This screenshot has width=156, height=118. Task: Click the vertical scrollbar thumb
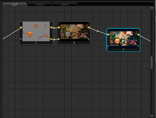(152, 63)
